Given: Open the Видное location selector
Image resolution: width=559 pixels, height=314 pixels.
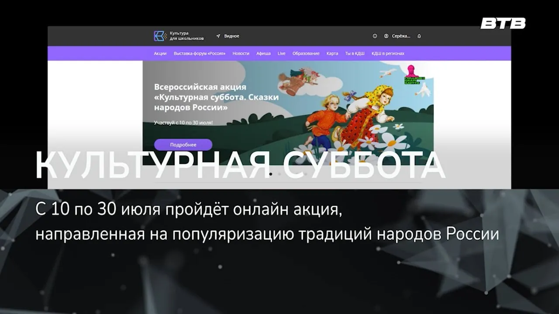Looking at the screenshot, I should [x=228, y=36].
